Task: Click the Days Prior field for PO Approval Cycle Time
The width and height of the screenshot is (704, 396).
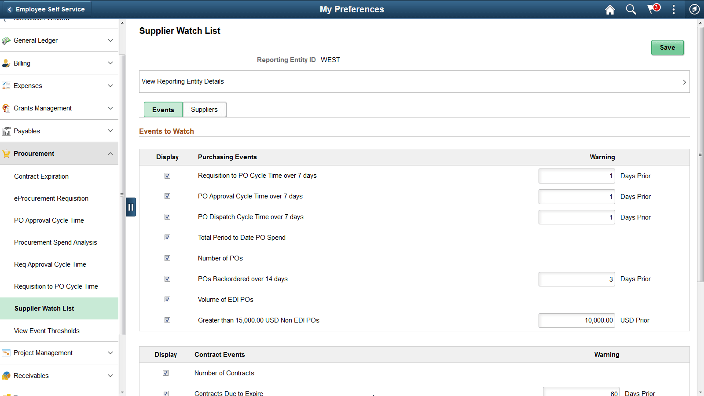Action: click(576, 197)
